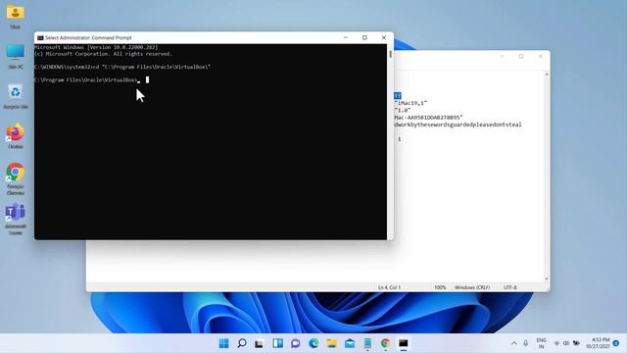The width and height of the screenshot is (627, 353).
Task: Minimize the Notepad window
Action: [503, 57]
